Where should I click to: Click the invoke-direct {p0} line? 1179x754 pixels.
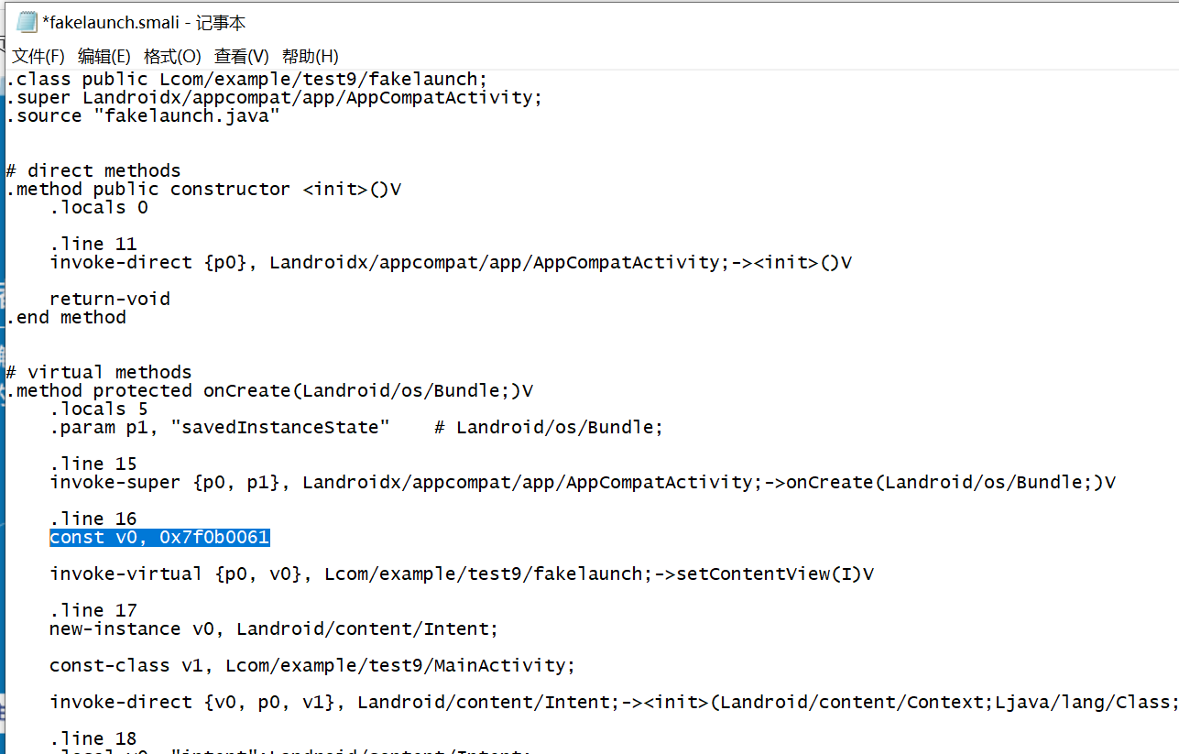click(x=451, y=262)
